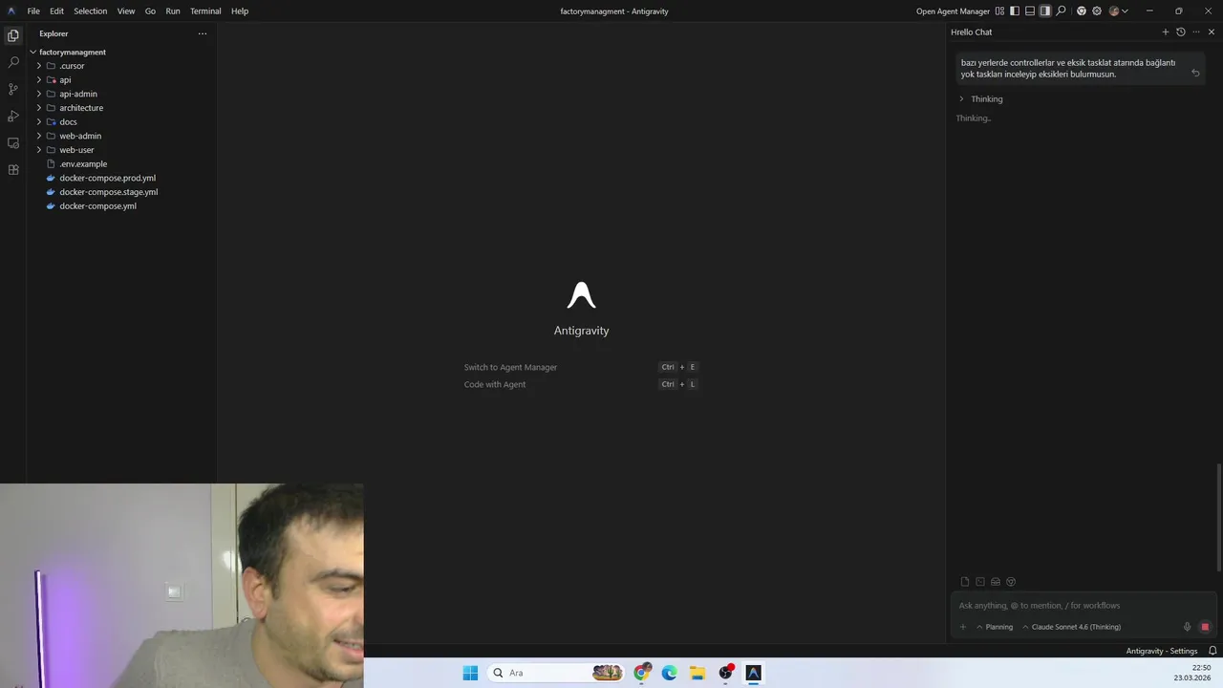1223x688 pixels.
Task: Click the browser icon in title bar
Action: (x=1082, y=11)
